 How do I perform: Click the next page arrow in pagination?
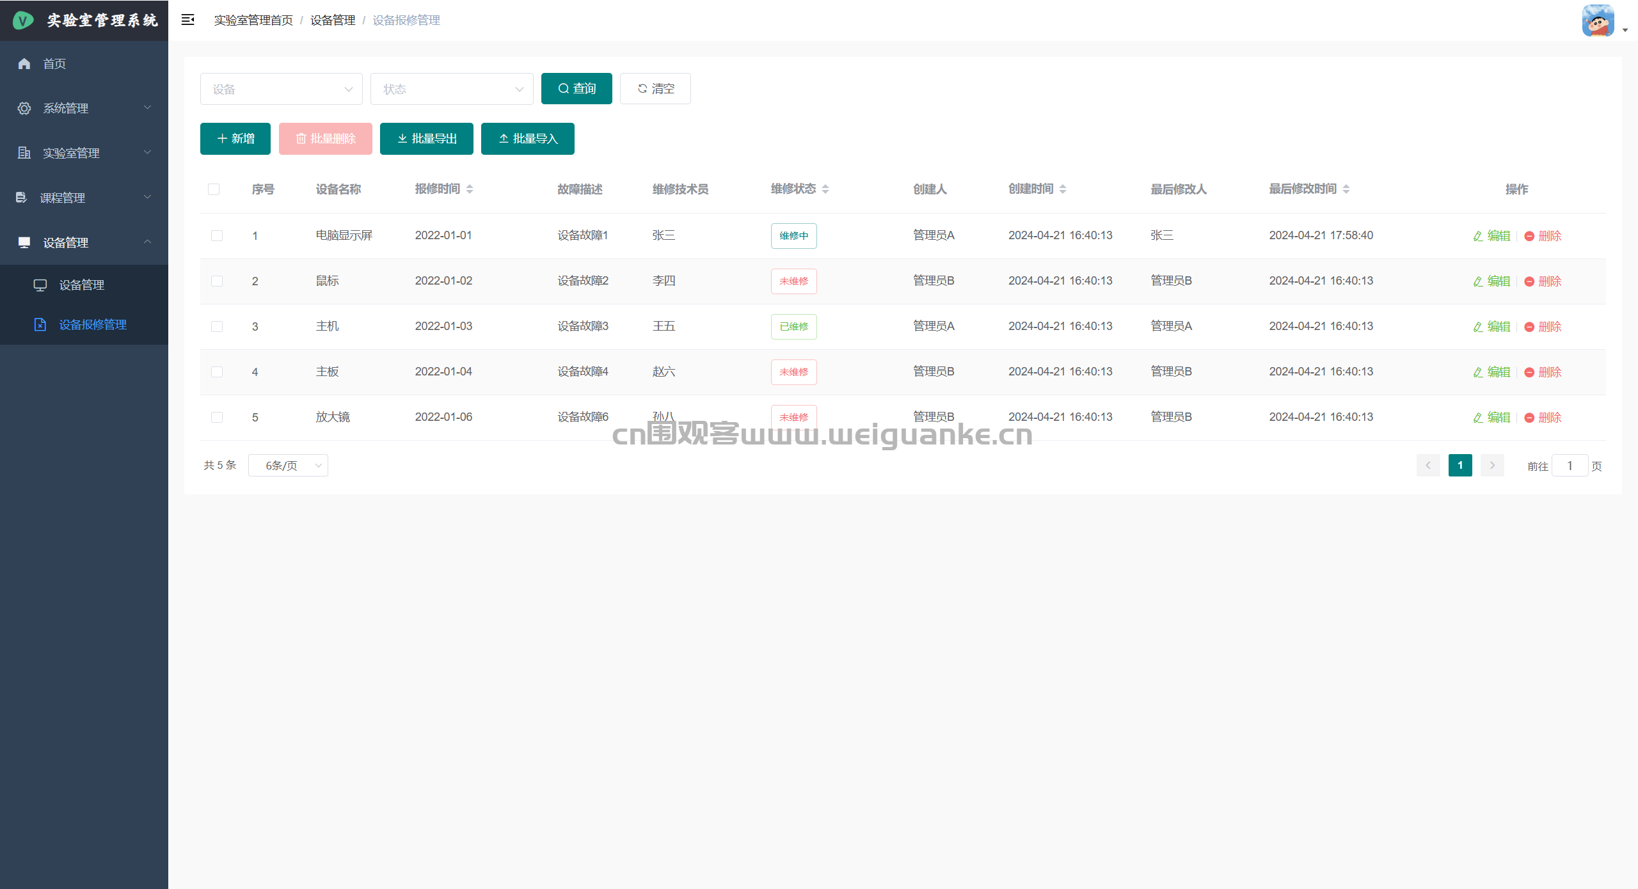pos(1492,466)
